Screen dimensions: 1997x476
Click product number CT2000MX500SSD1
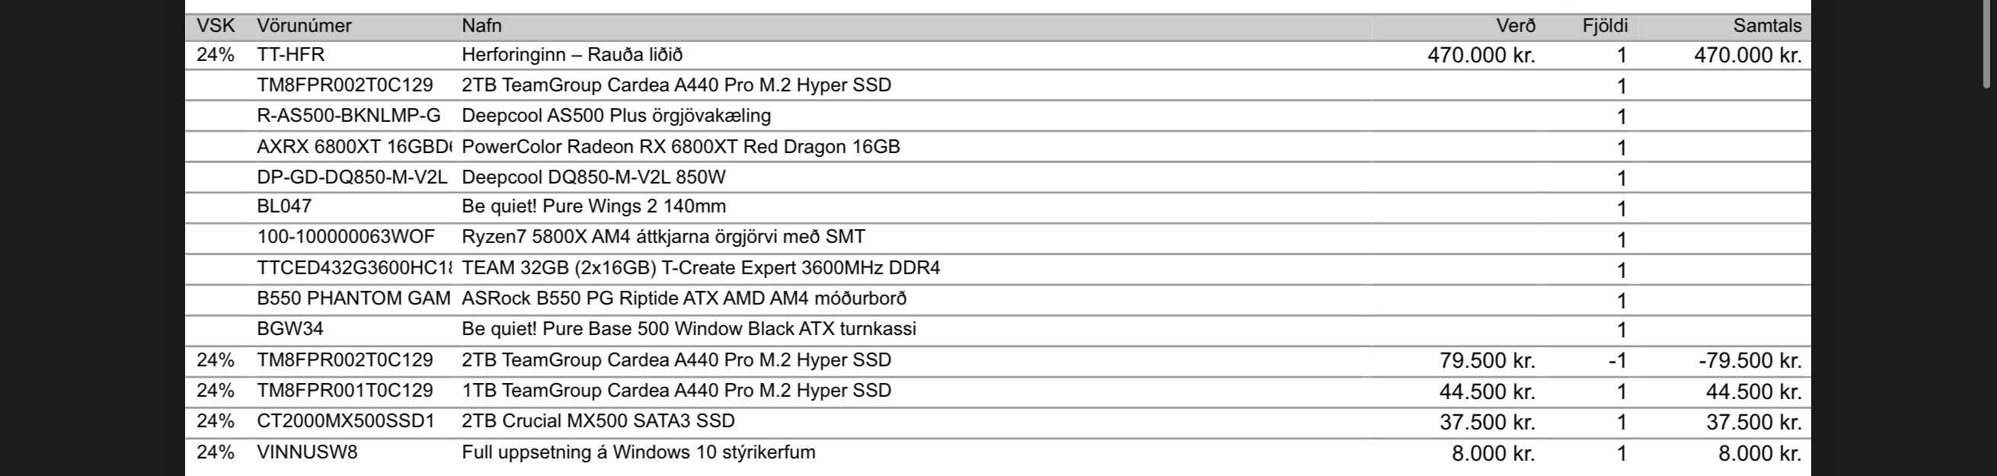pyautogui.click(x=346, y=421)
